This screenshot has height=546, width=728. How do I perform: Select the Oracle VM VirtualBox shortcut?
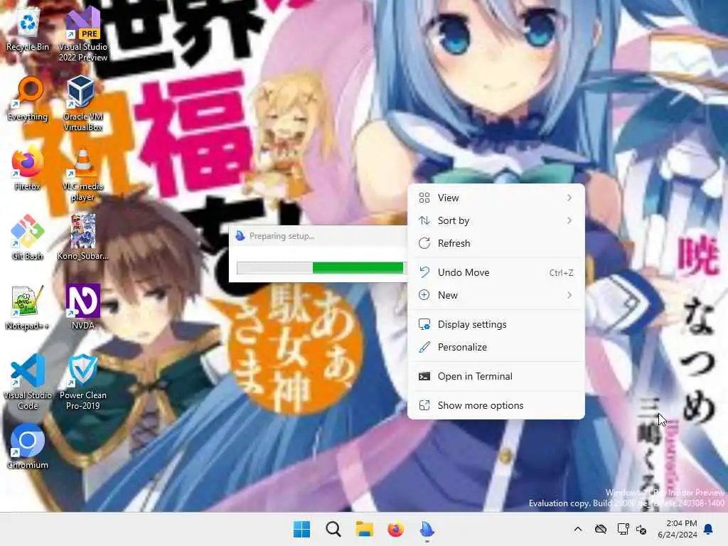click(82, 104)
